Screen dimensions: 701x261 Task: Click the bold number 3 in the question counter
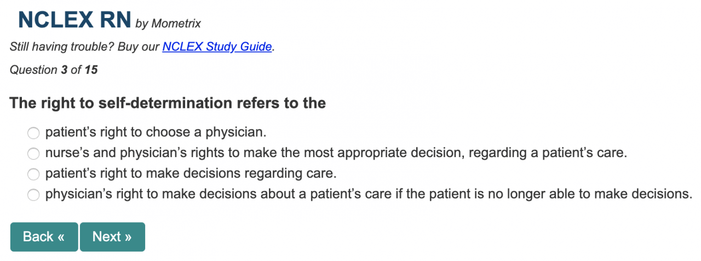point(64,70)
